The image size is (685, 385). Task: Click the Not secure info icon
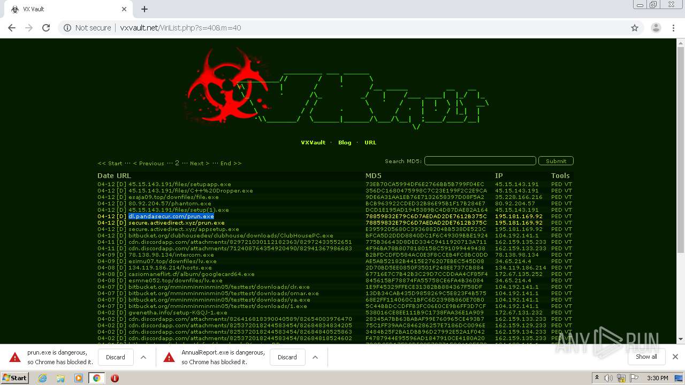[67, 28]
